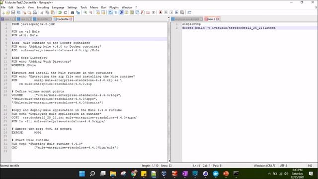Open the Document Map panel icon
This screenshot has width=318, height=179.
[132, 12]
